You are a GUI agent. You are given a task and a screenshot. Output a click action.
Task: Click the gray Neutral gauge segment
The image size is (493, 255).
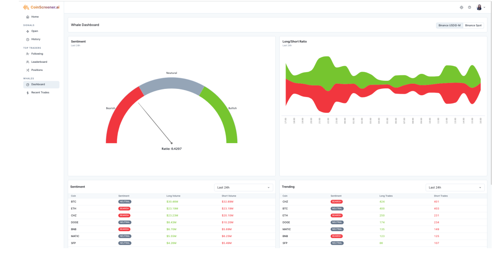(x=171, y=84)
